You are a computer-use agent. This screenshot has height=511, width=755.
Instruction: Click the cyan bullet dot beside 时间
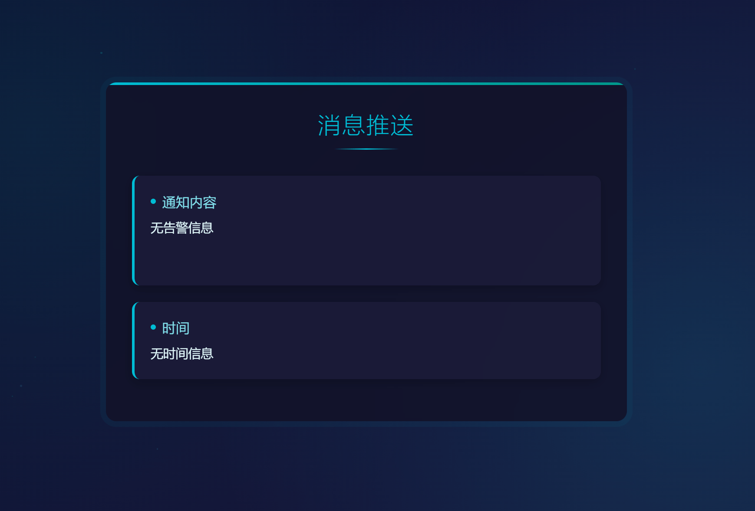point(153,327)
